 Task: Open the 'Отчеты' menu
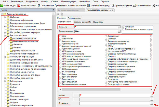(x=45, y=2)
